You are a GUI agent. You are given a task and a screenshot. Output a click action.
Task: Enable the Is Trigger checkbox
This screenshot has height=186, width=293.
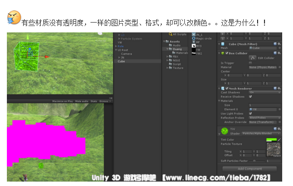click(x=250, y=63)
